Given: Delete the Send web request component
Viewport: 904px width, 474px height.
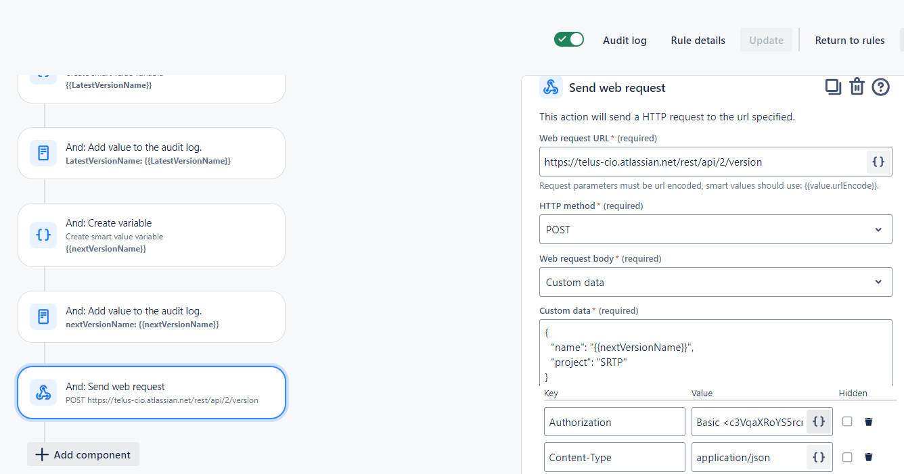Looking at the screenshot, I should pyautogui.click(x=857, y=87).
